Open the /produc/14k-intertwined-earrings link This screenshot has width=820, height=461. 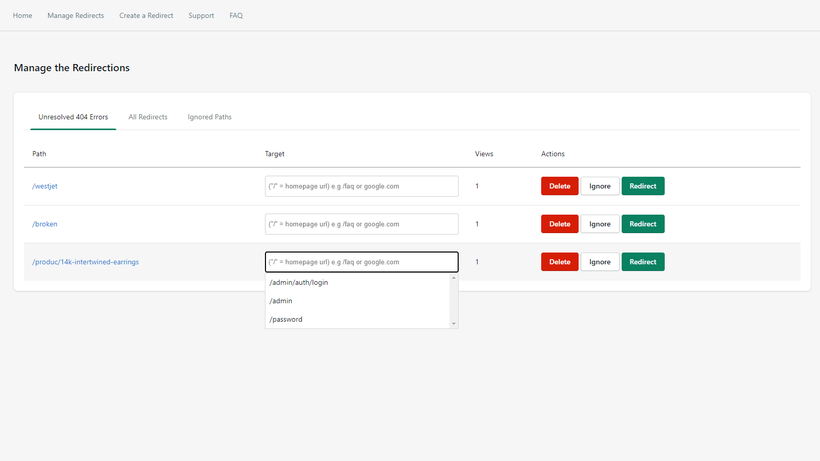point(86,262)
